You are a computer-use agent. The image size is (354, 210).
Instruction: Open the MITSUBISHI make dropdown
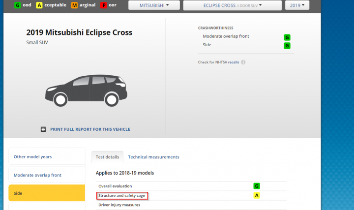click(x=154, y=5)
